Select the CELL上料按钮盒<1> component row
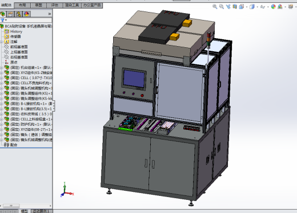The image size is (297, 213). [28, 119]
